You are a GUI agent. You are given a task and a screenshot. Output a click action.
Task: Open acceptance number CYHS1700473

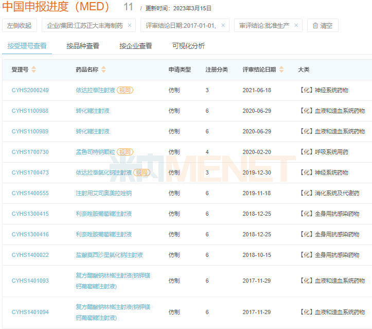click(30, 172)
